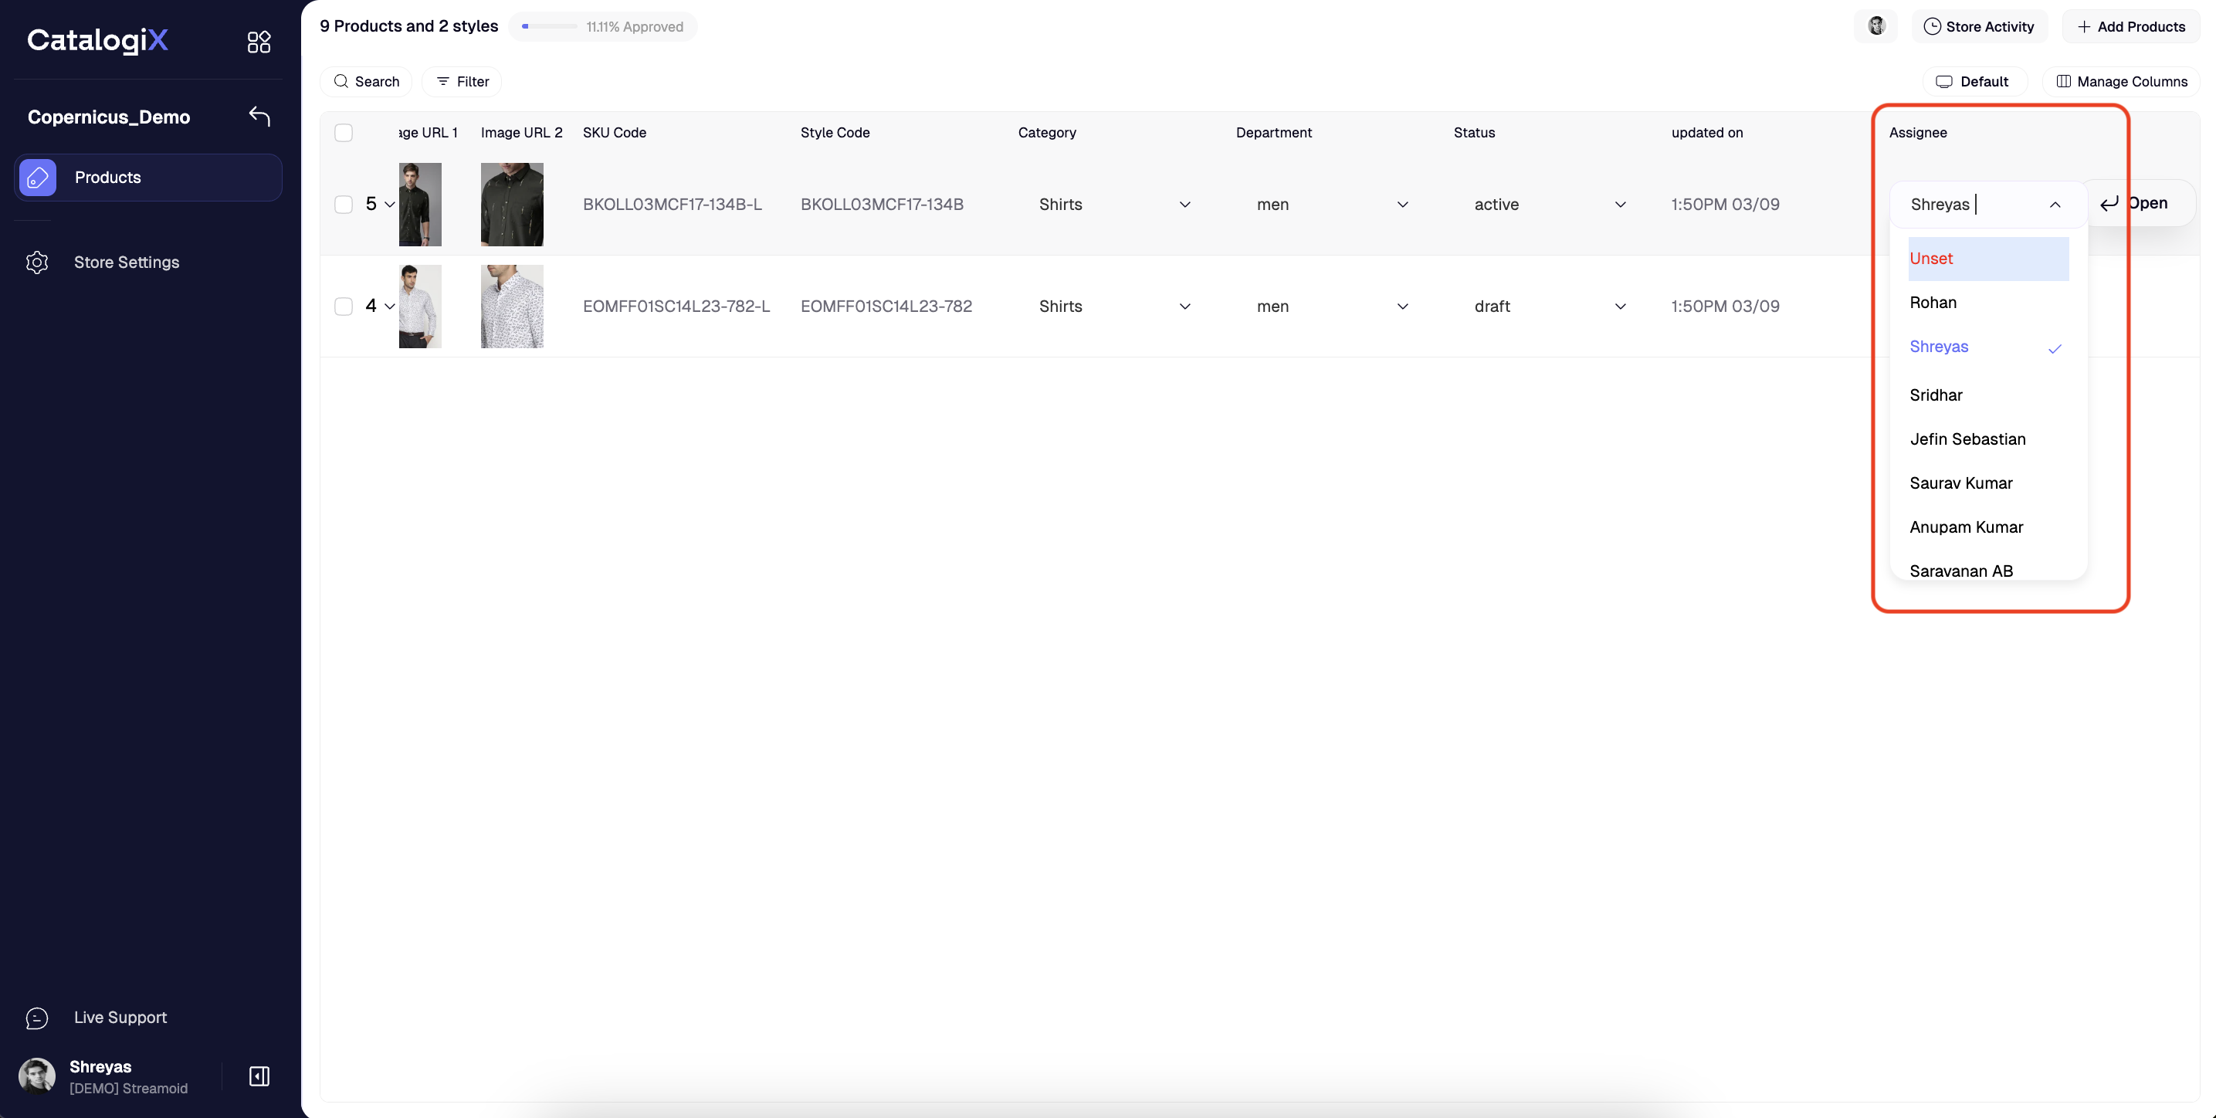This screenshot has width=2216, height=1118.
Task: Select Unset in assignee list
Action: click(1987, 259)
